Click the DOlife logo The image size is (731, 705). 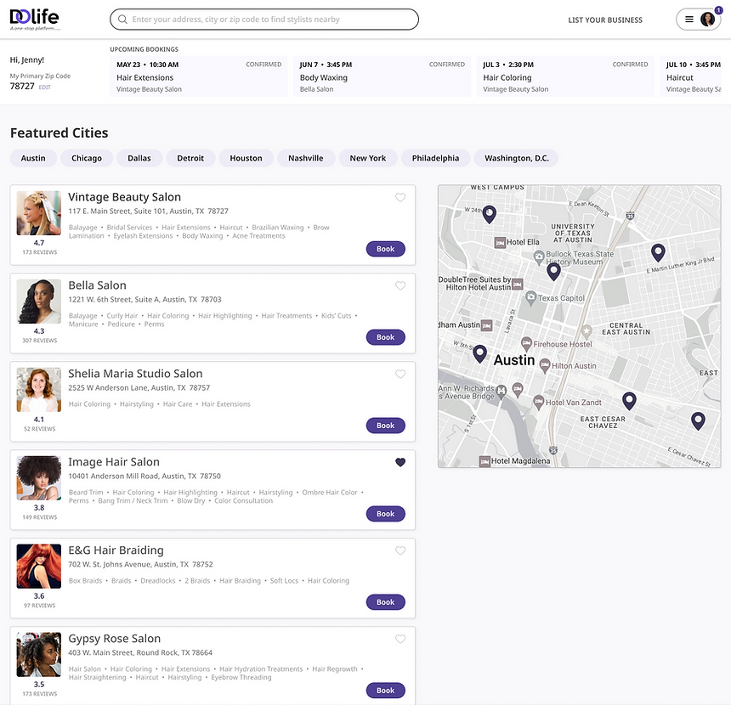coord(32,17)
